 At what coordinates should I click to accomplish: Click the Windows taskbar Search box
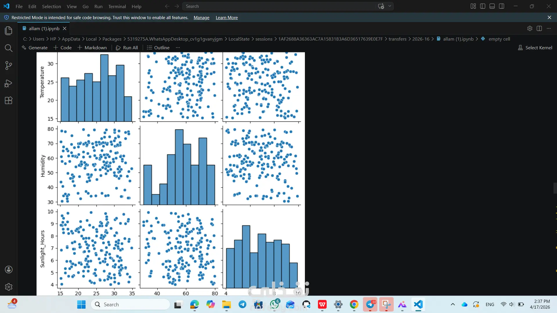click(x=131, y=305)
